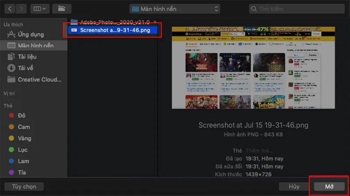This screenshot has width=350, height=196.
Task: Select the green Lục tag
Action: coord(23,150)
